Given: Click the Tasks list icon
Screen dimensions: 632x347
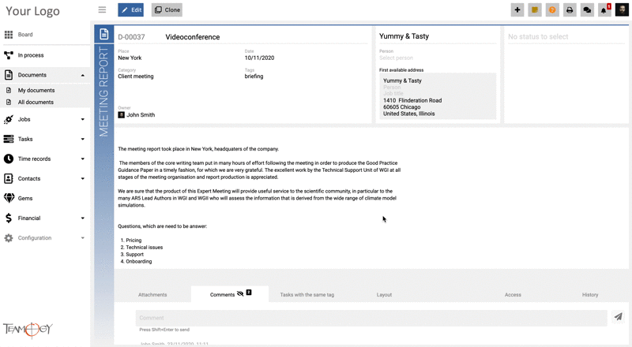Looking at the screenshot, I should [9, 139].
